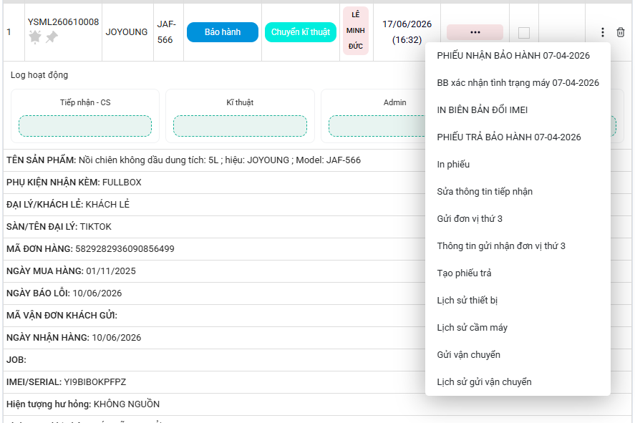Select the Gửi vận chuyển menu entry
Screen dimensions: 635x423
coord(469,354)
